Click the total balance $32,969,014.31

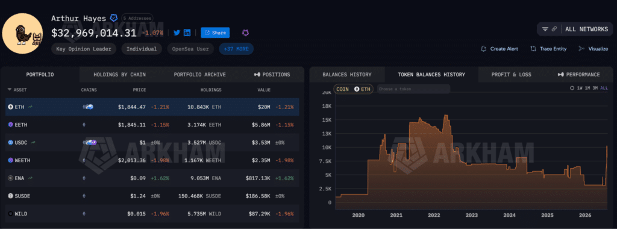point(94,33)
